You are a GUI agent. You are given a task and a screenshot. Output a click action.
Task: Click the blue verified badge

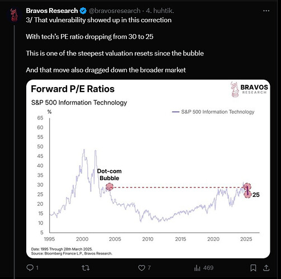coord(83,11)
